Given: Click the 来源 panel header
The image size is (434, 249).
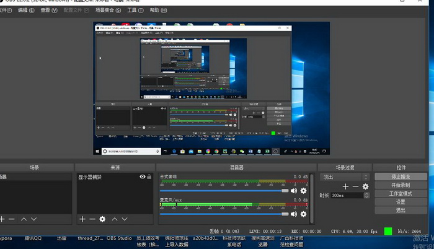Looking at the screenshot, I should (x=115, y=167).
